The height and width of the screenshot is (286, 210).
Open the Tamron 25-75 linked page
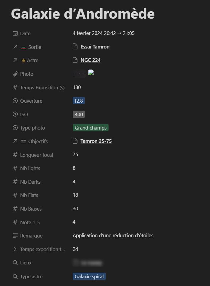96,141
